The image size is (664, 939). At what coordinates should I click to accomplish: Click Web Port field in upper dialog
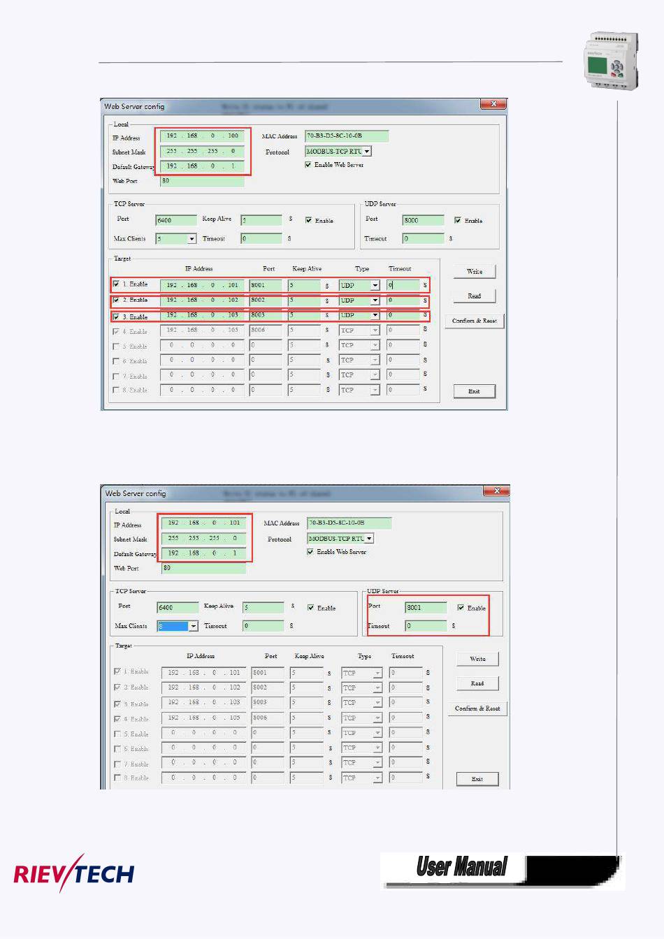pyautogui.click(x=202, y=181)
